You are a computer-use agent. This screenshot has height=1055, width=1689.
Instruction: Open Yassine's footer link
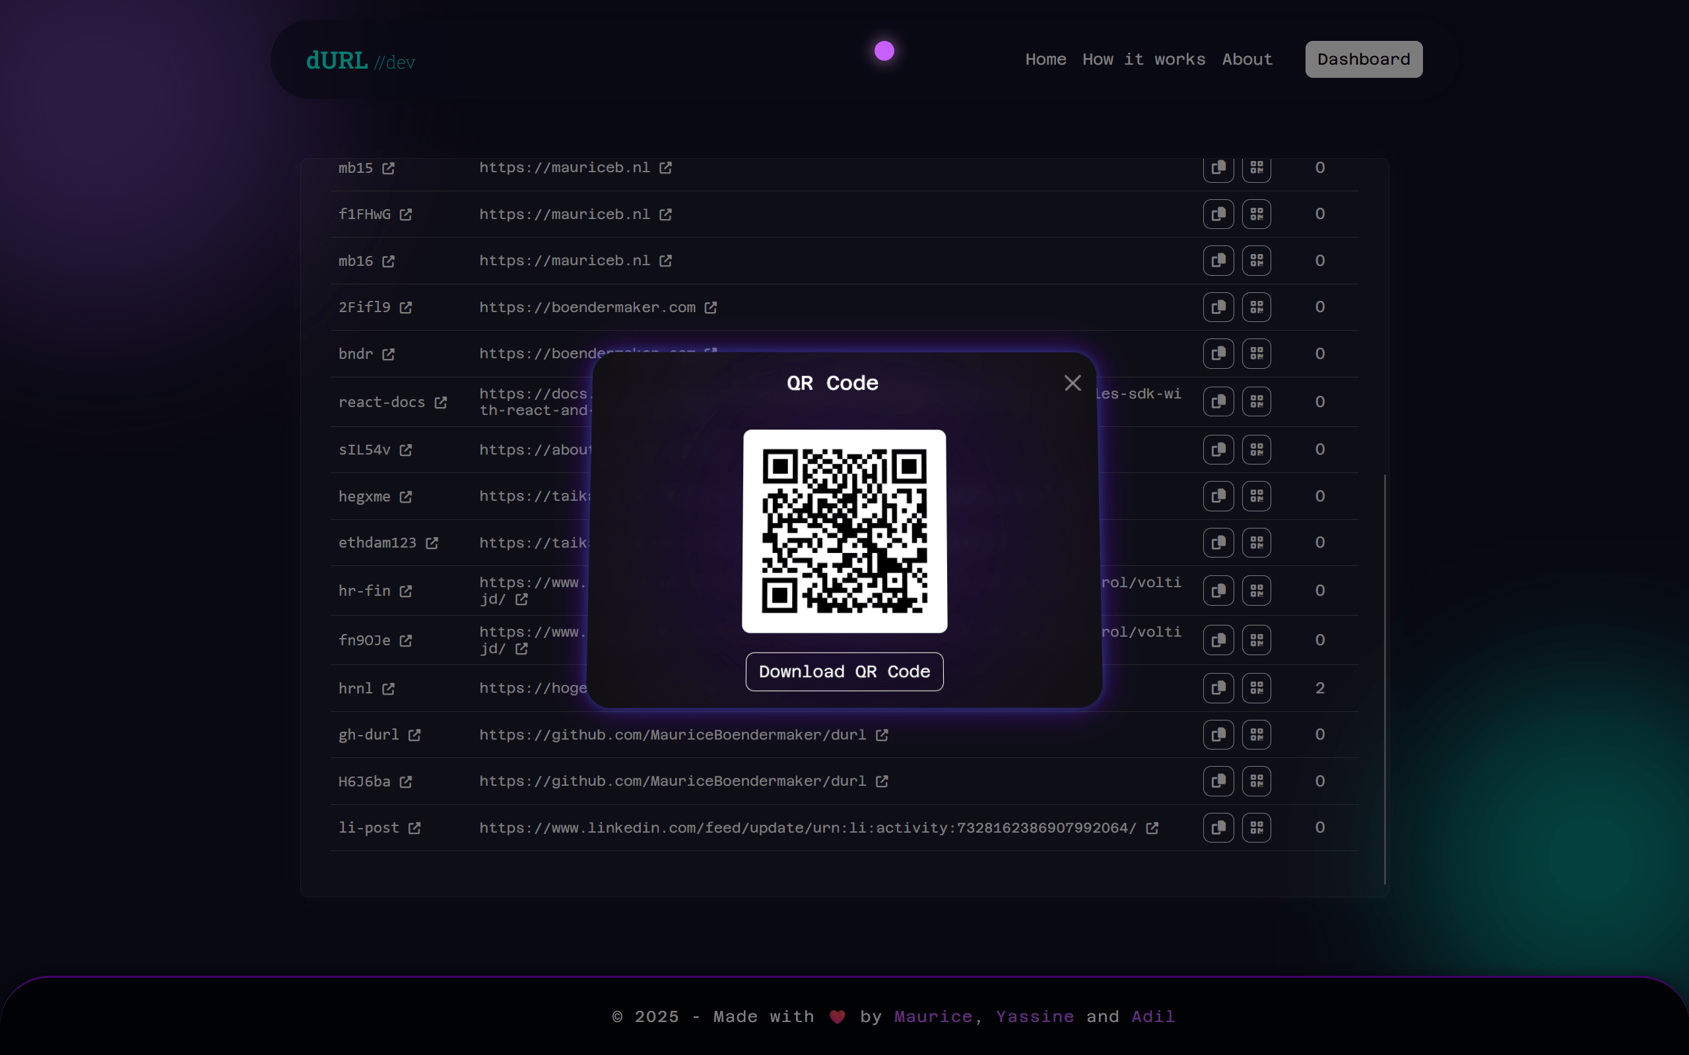(x=1035, y=1017)
